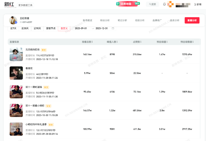The width and height of the screenshot is (206, 141).
Task: Switch to 投放分析 tab
Action: pos(140,20)
